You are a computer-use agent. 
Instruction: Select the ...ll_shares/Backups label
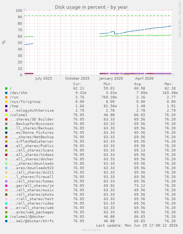click(x=32, y=128)
